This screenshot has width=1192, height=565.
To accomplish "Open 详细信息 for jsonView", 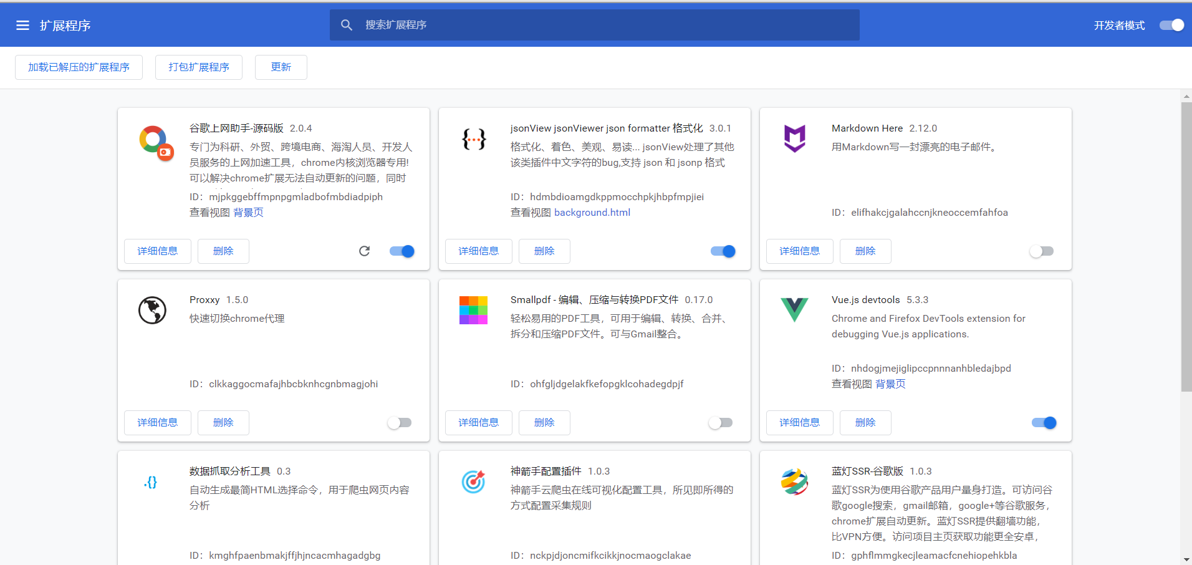I will point(479,251).
